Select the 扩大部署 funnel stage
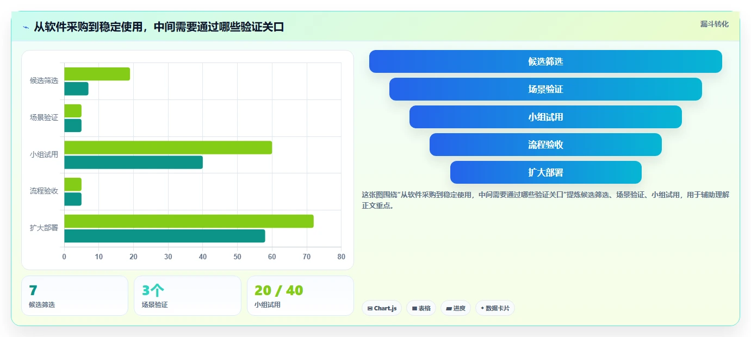Image resolution: width=751 pixels, height=337 pixels. [545, 172]
